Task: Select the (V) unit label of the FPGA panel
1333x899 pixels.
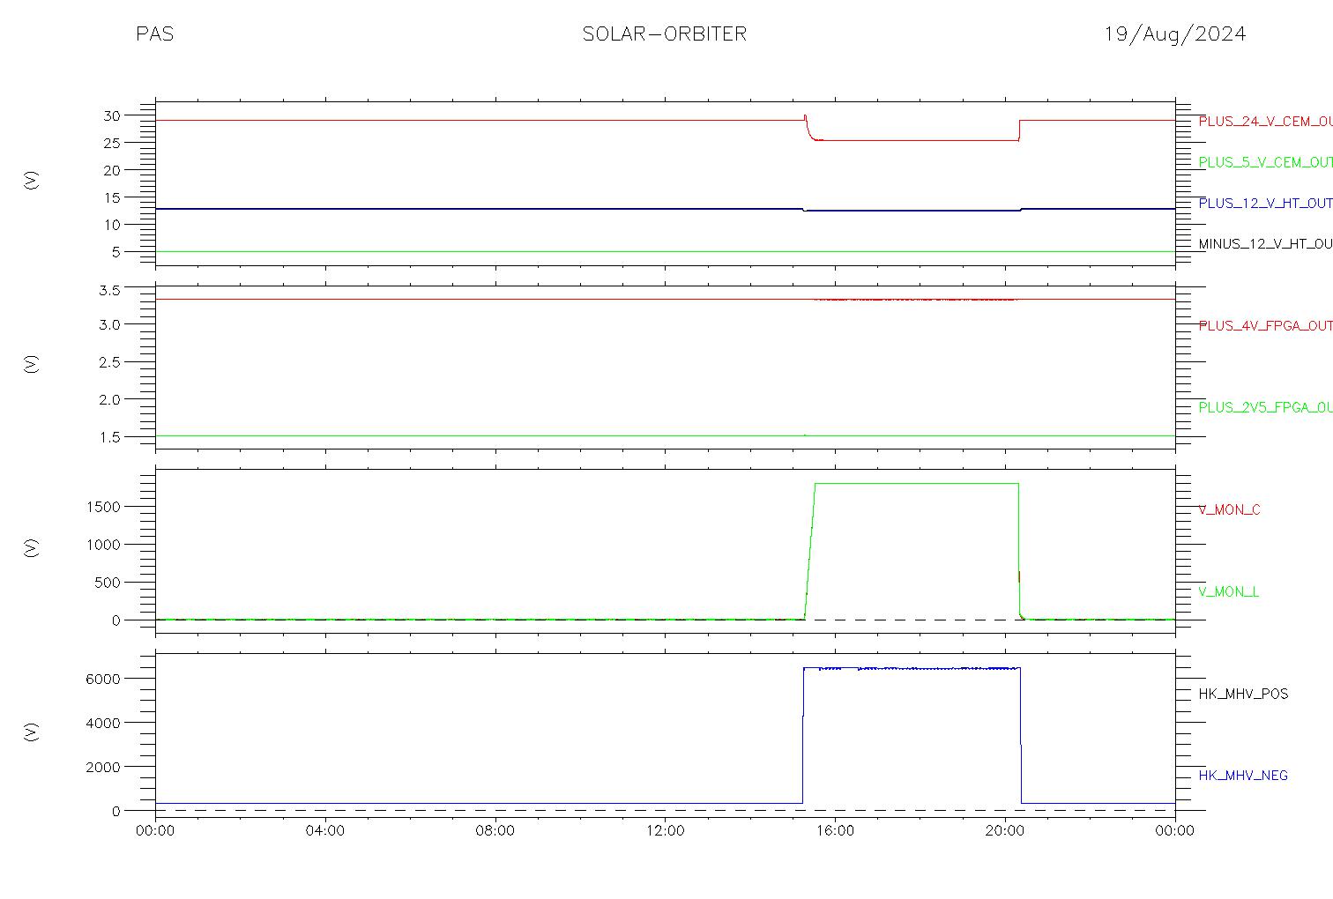Action: [x=32, y=364]
